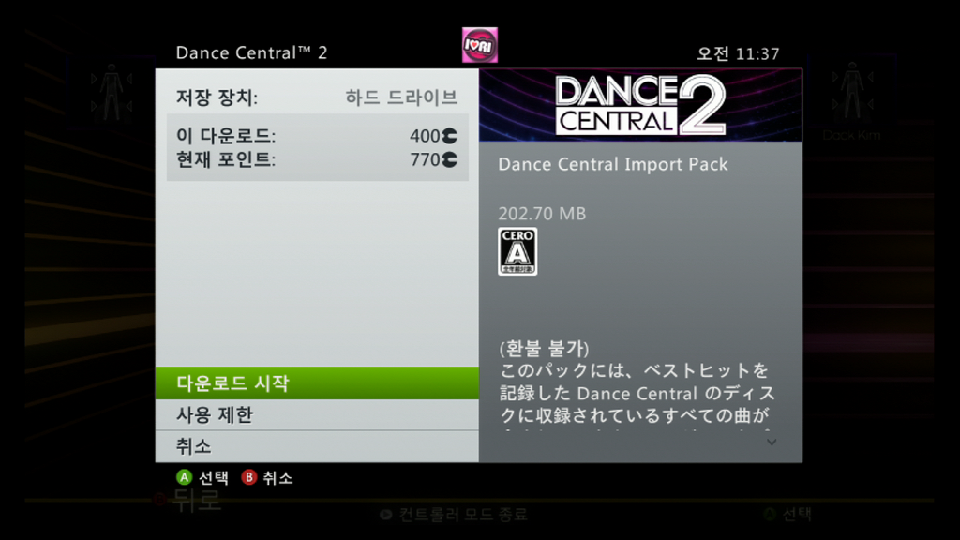The image size is (960, 540).
Task: Click the 선택 label next to A
Action: coord(214,477)
